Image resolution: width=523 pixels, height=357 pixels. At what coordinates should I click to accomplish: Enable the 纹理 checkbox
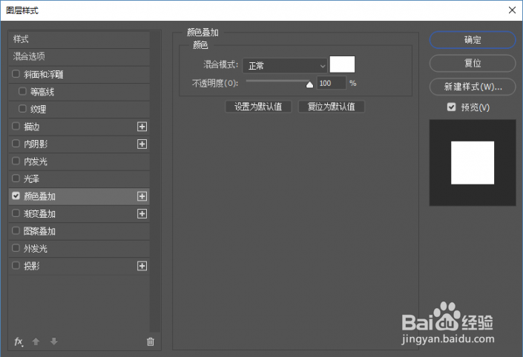tap(22, 109)
